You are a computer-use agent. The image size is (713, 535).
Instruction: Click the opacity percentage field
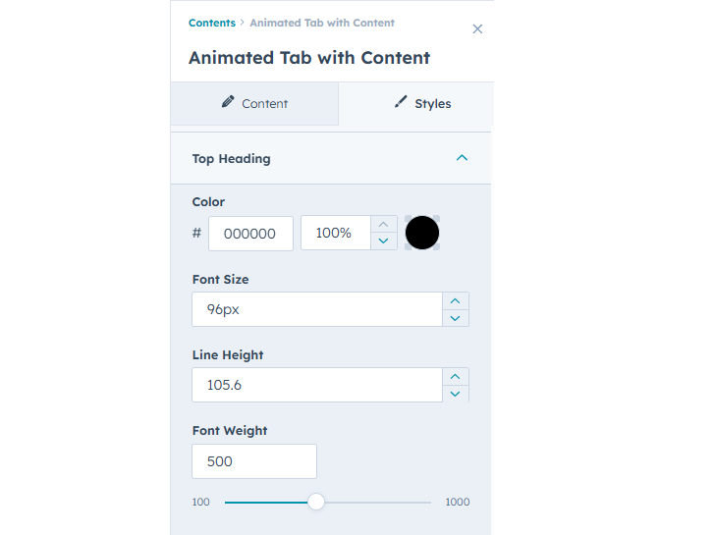pyautogui.click(x=335, y=234)
